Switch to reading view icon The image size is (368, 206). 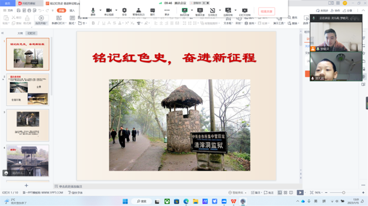(x=291, y=193)
